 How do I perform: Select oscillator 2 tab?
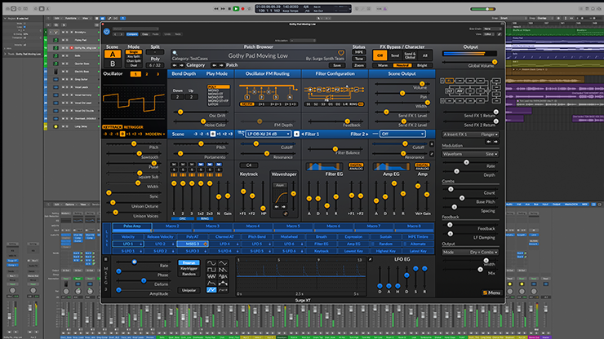click(146, 74)
